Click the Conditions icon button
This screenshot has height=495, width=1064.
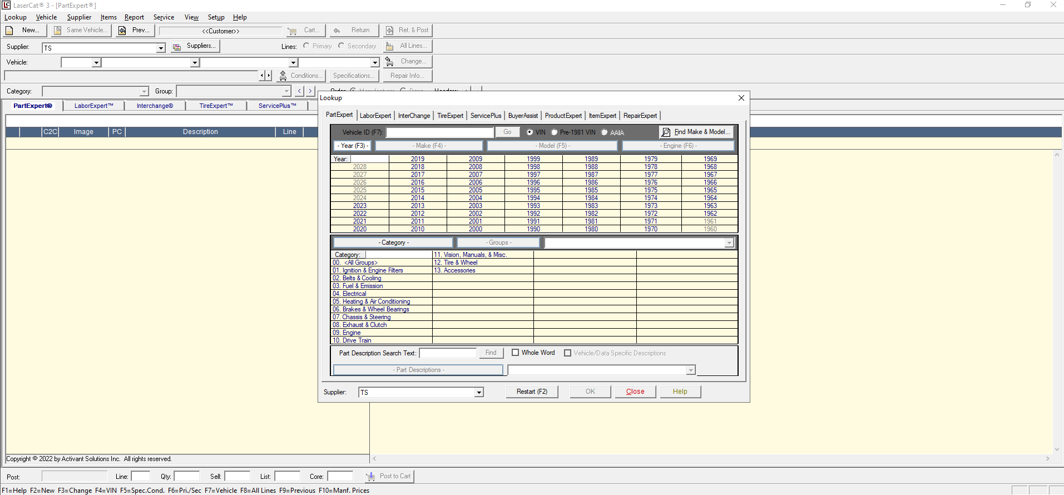tap(283, 76)
